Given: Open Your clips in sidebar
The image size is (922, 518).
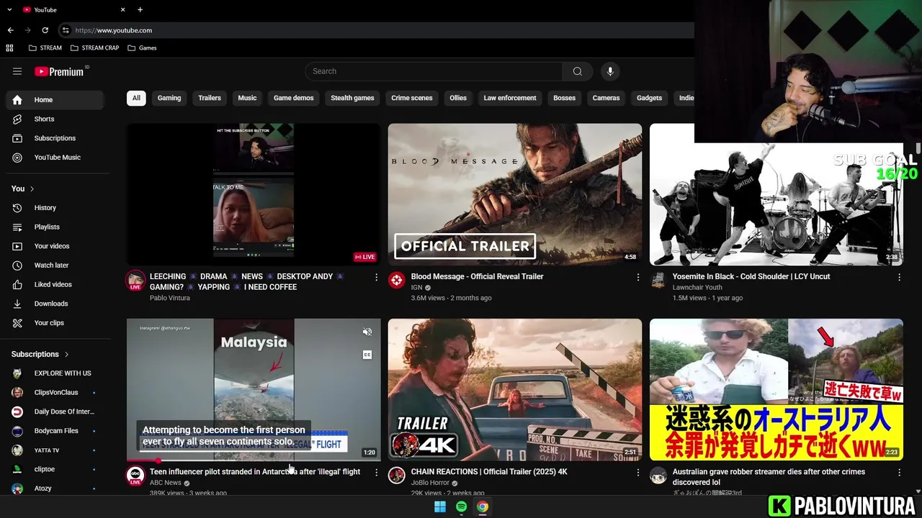Looking at the screenshot, I should coord(55,323).
